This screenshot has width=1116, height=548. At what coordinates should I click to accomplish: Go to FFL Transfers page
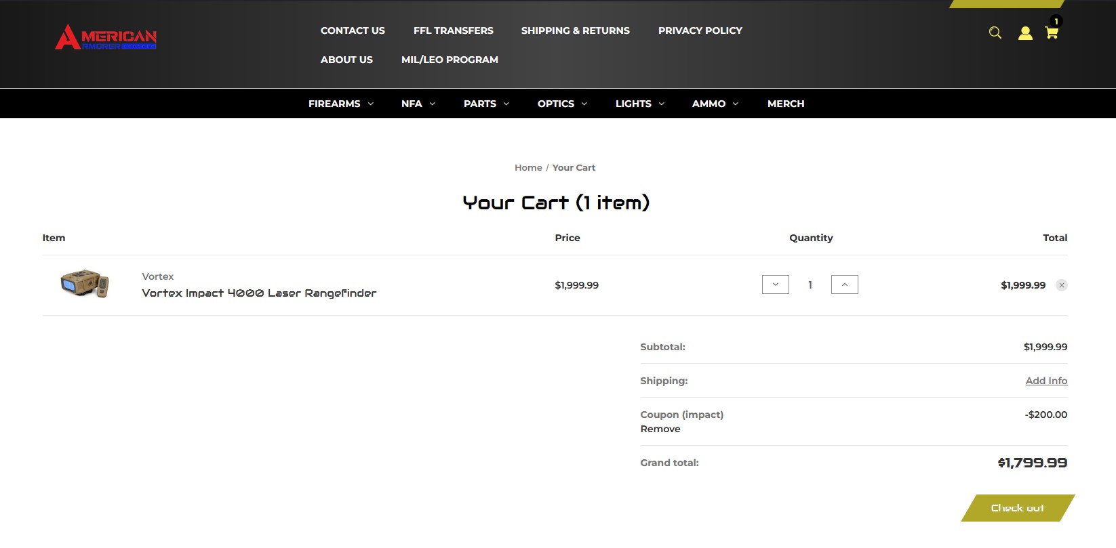(x=454, y=30)
